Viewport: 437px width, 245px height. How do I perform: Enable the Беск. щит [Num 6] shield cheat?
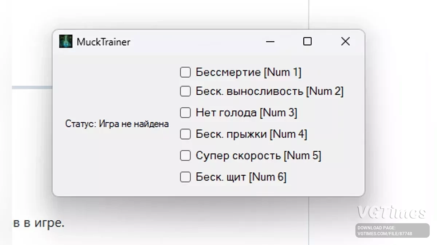point(185,177)
